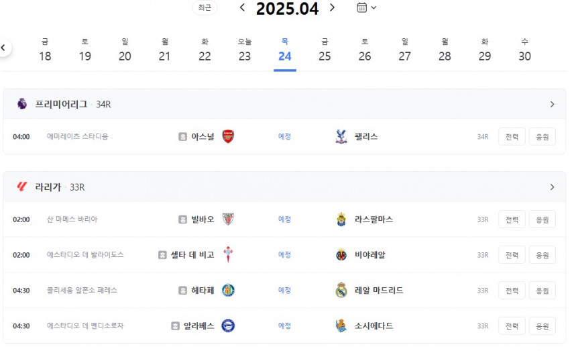Image resolution: width=570 pixels, height=351 pixels.
Task: Click the Crystal Palace crest icon
Action: tap(341, 136)
